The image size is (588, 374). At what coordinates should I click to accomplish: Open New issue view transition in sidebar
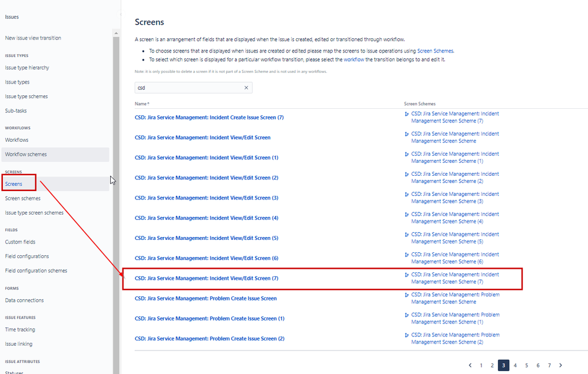coord(33,38)
